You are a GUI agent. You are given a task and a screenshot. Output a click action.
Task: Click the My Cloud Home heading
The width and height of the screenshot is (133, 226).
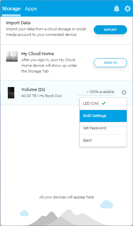pyautogui.click(x=38, y=54)
